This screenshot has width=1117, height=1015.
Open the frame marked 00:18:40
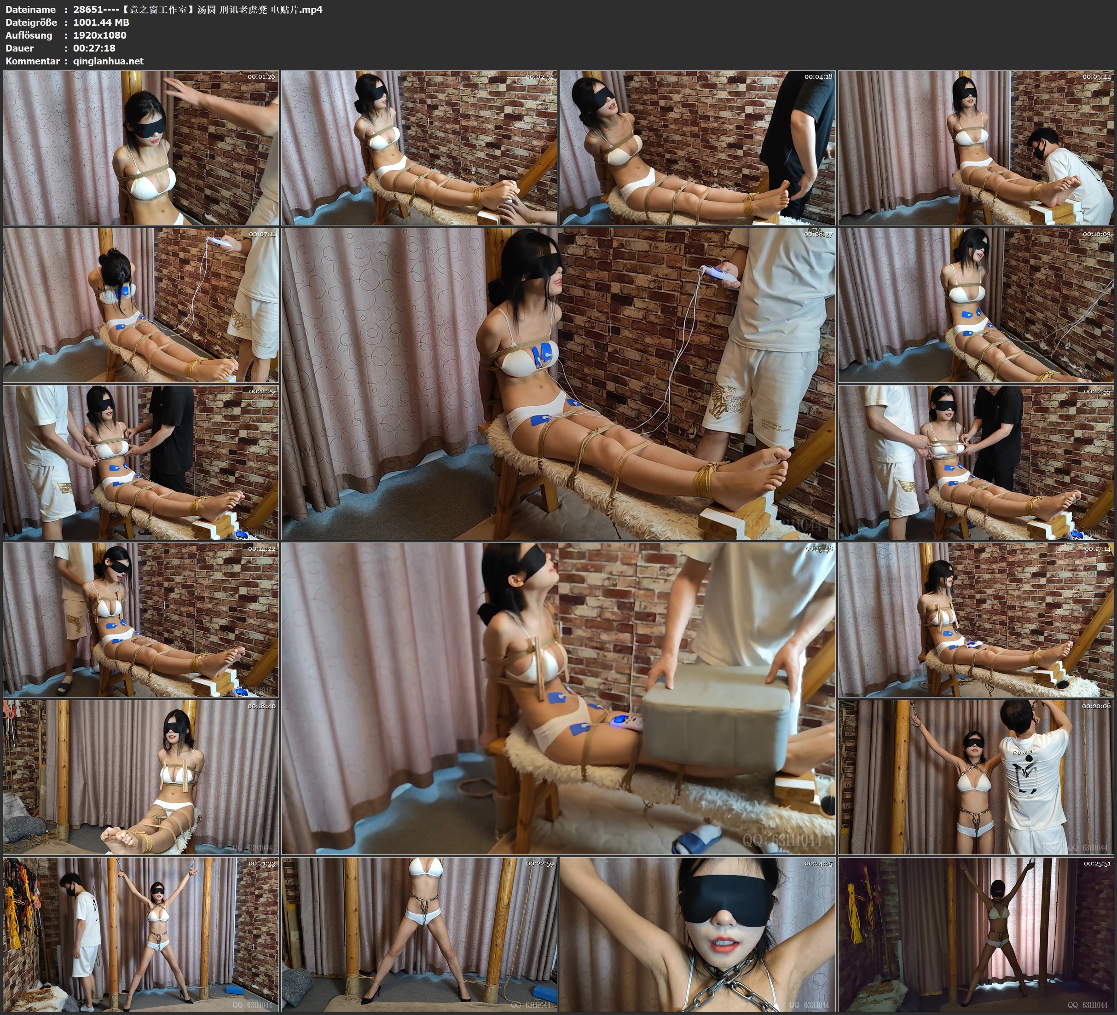[x=141, y=777]
